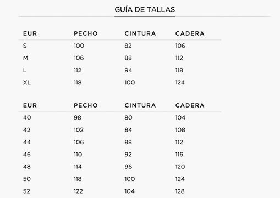Click the CADERA header in the first table
Image resolution: width=280 pixels, height=198 pixels.
click(190, 33)
